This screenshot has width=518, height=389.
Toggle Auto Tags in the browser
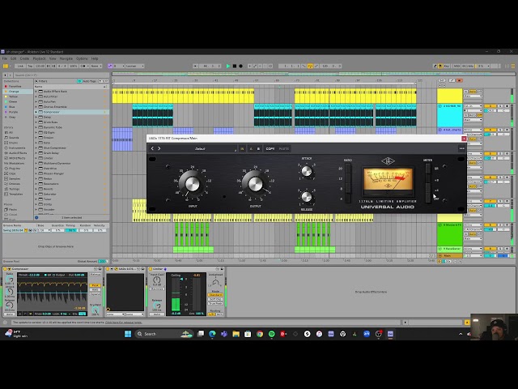point(87,81)
